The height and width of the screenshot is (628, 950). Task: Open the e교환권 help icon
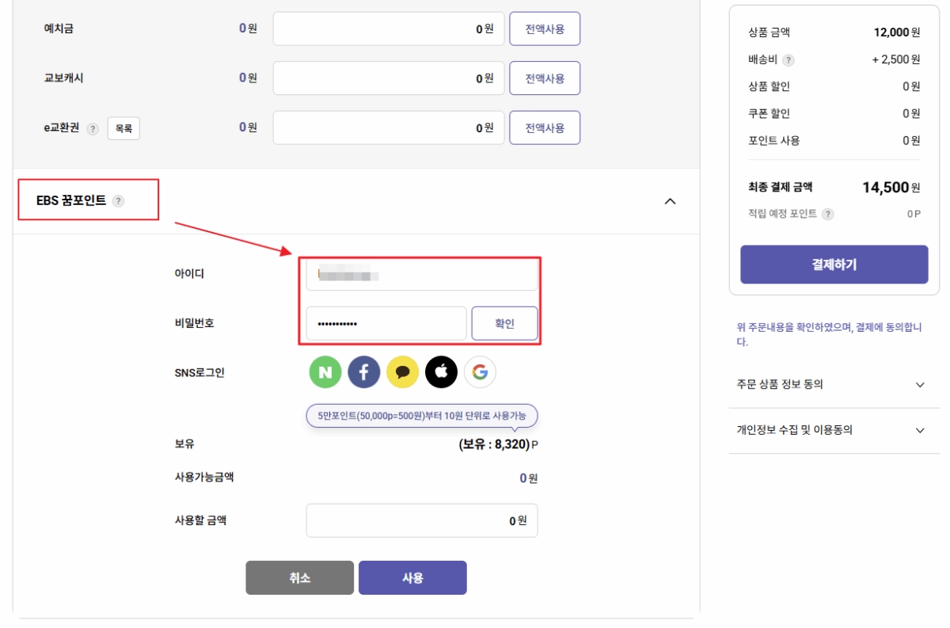(x=93, y=127)
